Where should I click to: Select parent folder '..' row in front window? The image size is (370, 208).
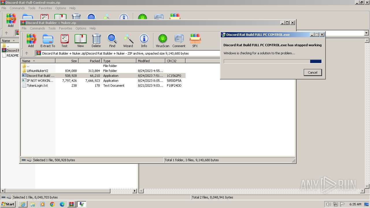click(x=103, y=66)
